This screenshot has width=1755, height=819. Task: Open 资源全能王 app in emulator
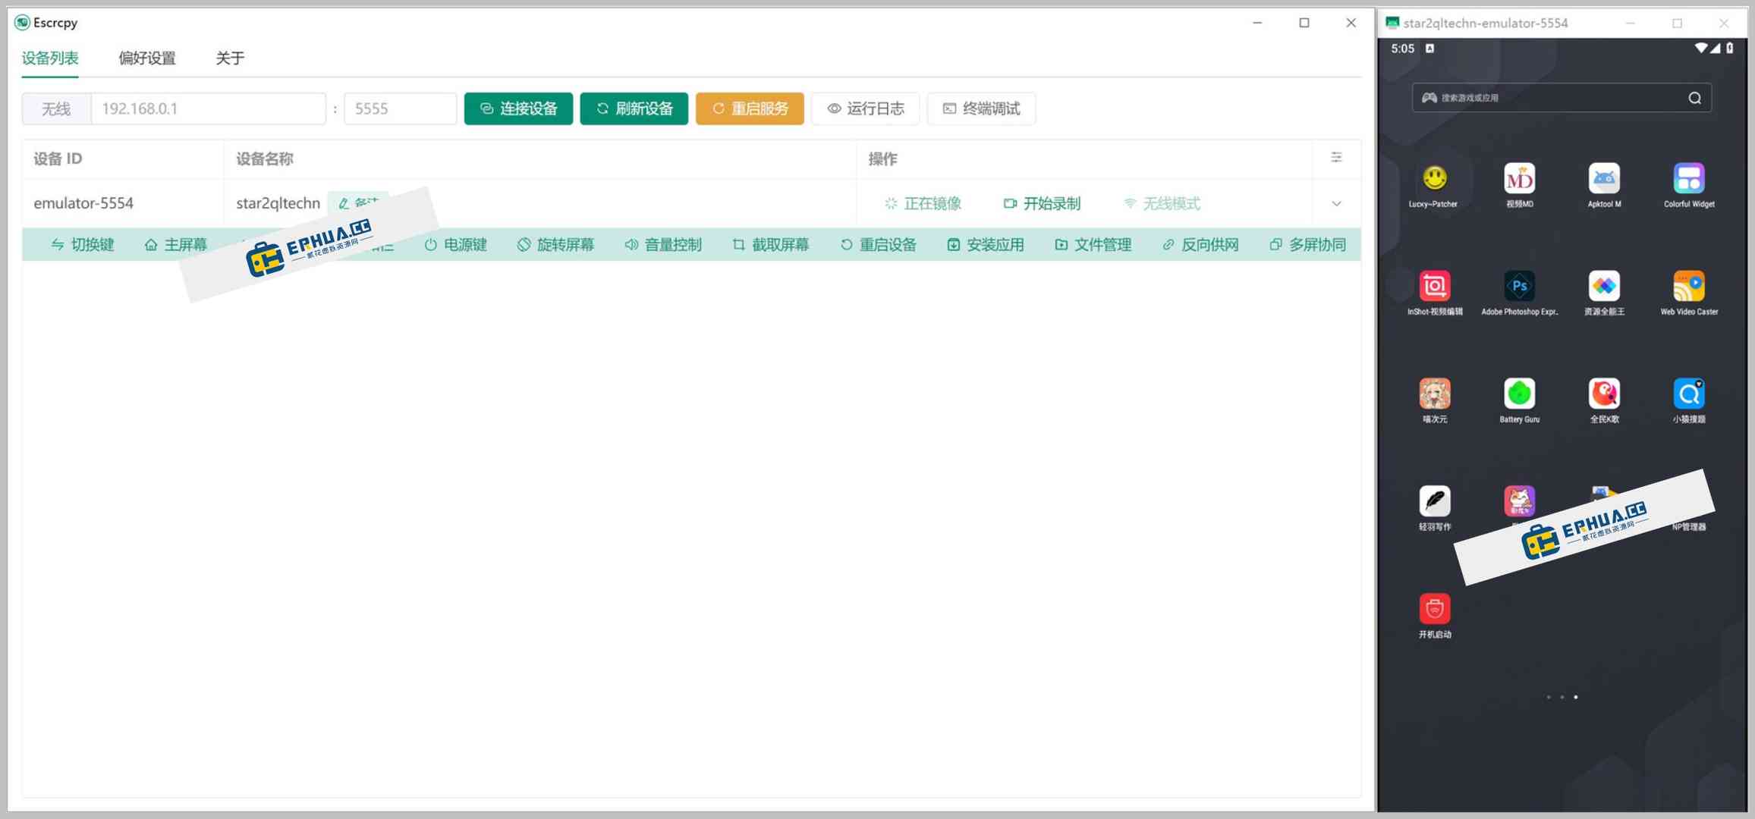(x=1604, y=293)
